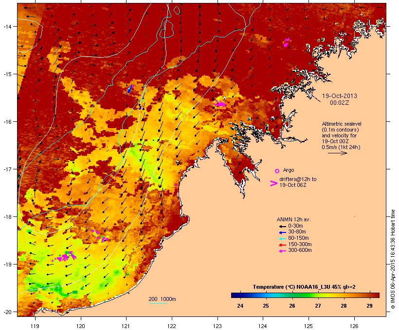Click the 124 longitude tick label
Screen dimensions: 399x330
(x=263, y=326)
